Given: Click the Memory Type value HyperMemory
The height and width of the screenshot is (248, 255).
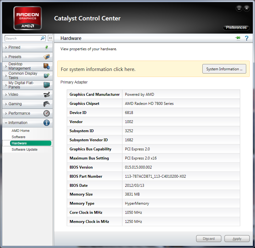Looking at the screenshot, I should tap(137, 203).
